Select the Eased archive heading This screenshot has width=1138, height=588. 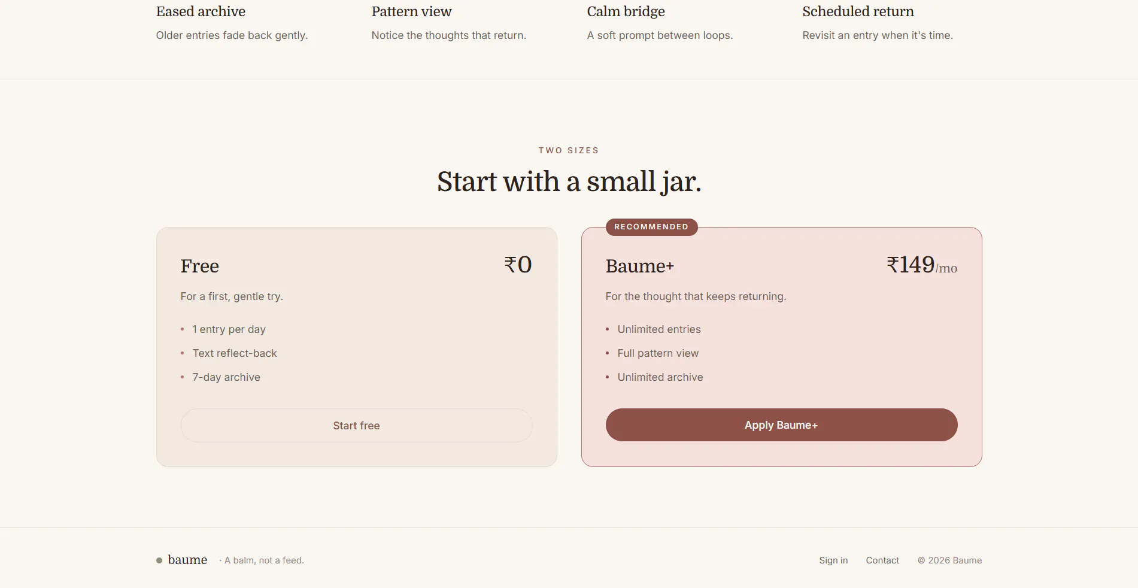pos(201,11)
